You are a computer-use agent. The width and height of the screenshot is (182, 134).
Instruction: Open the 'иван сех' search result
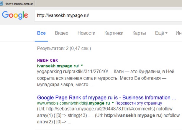pyautogui.click(x=47, y=60)
